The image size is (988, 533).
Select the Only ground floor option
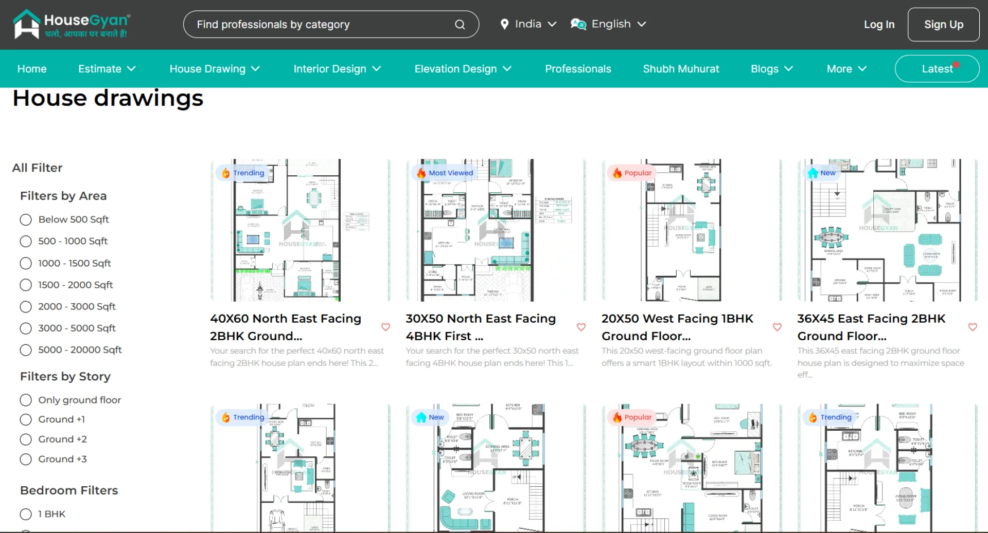[x=26, y=400]
